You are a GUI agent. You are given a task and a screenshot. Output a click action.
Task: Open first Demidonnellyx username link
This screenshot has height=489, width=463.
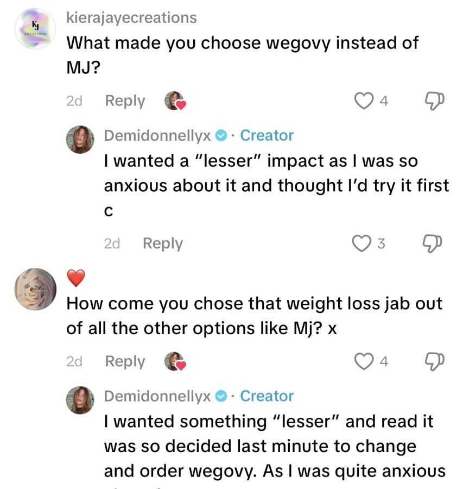point(157,135)
